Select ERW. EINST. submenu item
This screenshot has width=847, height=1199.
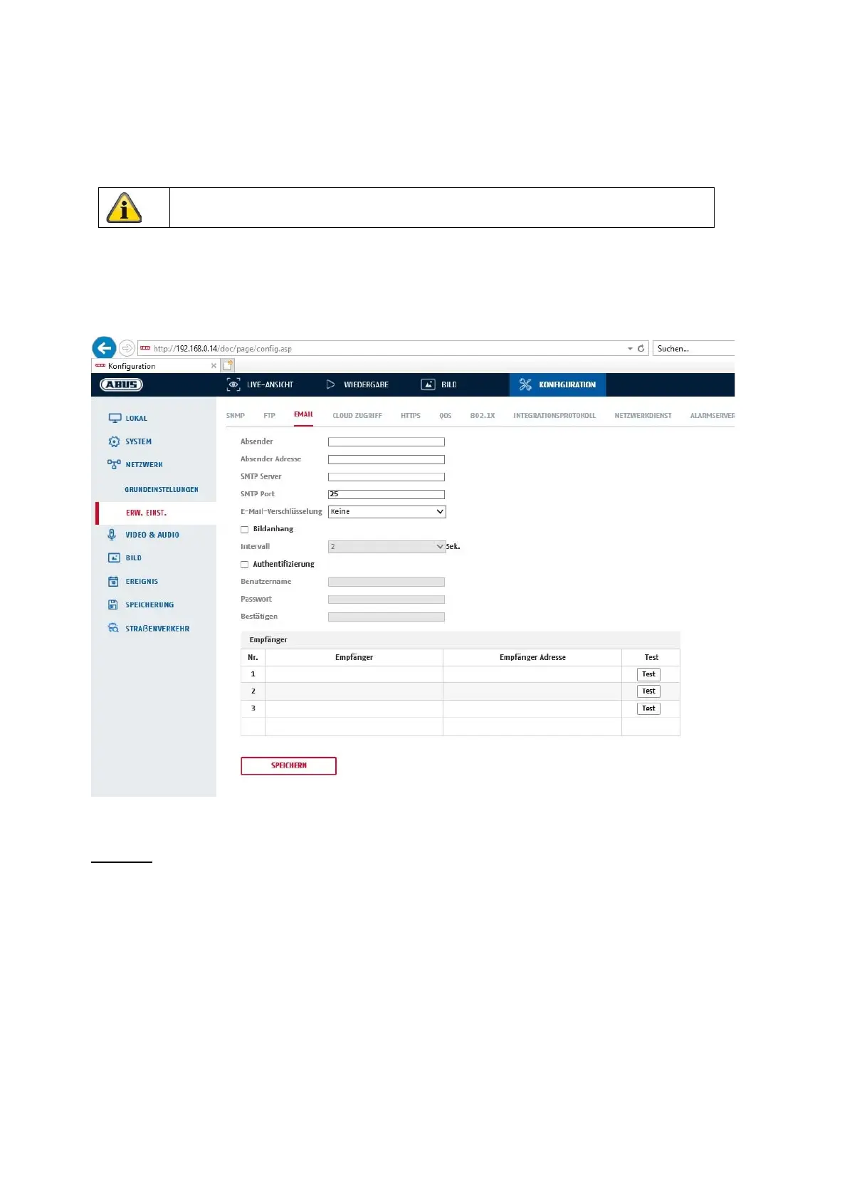point(147,513)
